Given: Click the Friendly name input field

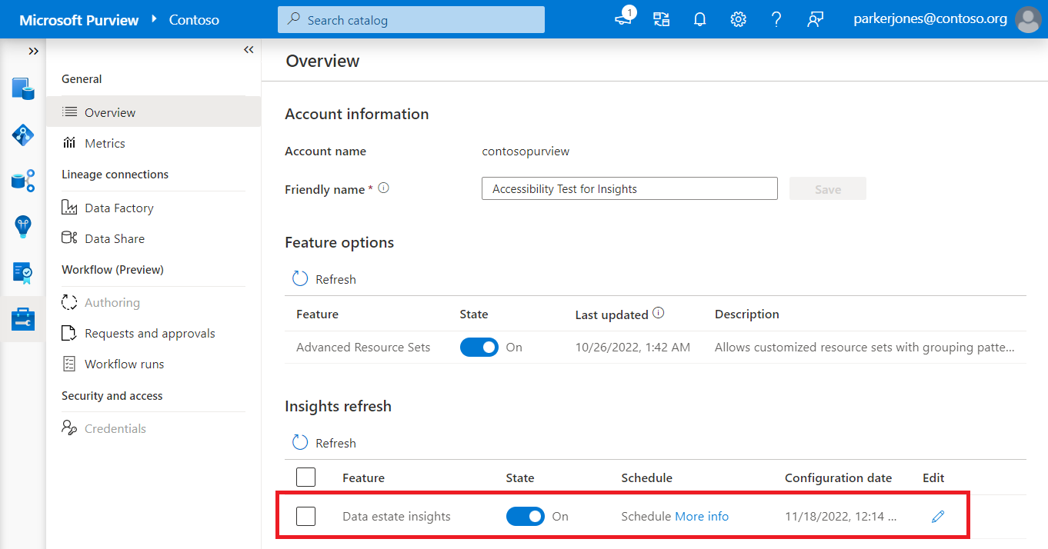Looking at the screenshot, I should click(629, 189).
